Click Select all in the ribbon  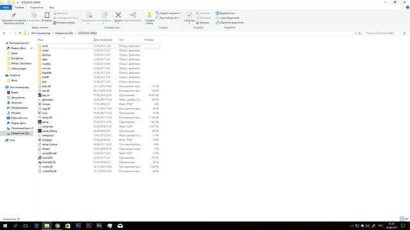225,13
